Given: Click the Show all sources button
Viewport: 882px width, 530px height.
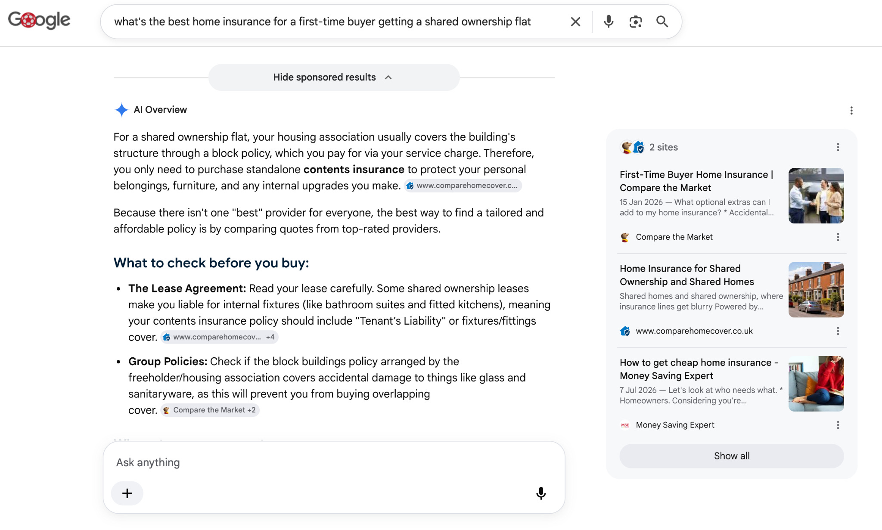Looking at the screenshot, I should 732,456.
